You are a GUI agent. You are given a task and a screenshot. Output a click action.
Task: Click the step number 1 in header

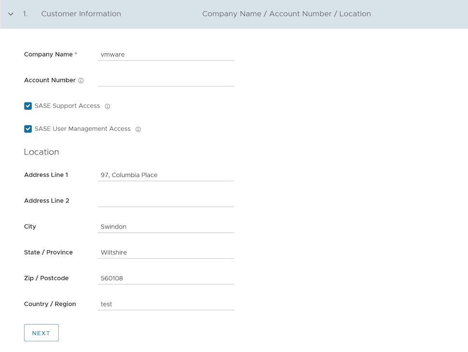[25, 14]
